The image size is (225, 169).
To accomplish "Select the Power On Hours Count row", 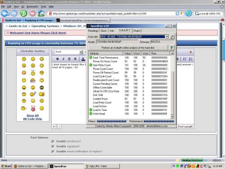I will point(130,61).
